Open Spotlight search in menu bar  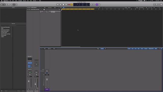coord(137,1)
